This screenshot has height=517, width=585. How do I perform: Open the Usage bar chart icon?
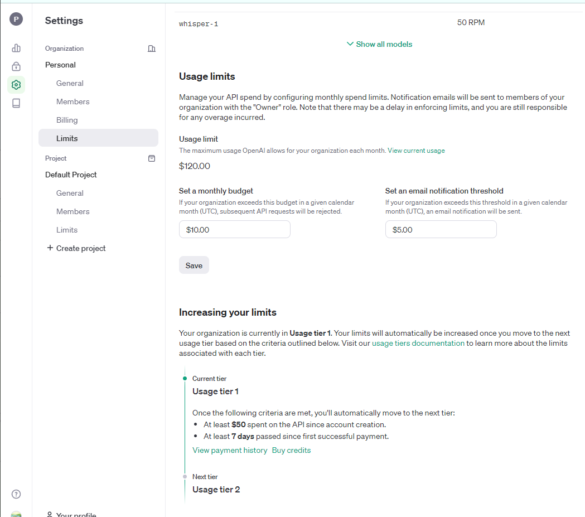[x=16, y=48]
